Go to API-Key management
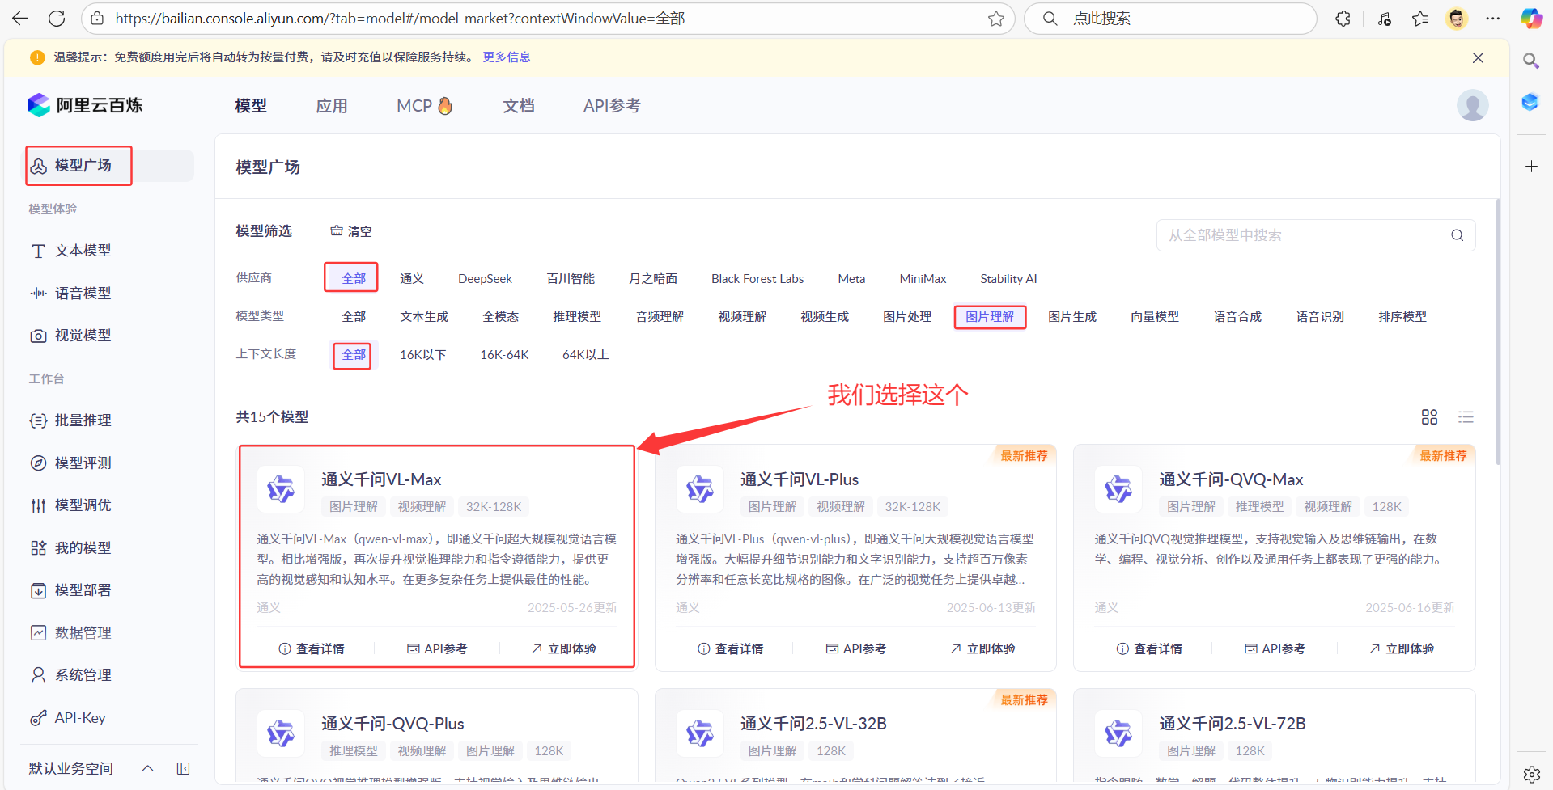The height and width of the screenshot is (790, 1553). pos(79,718)
